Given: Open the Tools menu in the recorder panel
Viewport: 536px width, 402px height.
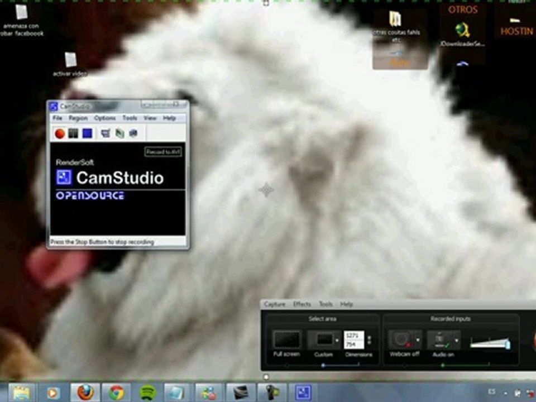Looking at the screenshot, I should pyautogui.click(x=326, y=304).
